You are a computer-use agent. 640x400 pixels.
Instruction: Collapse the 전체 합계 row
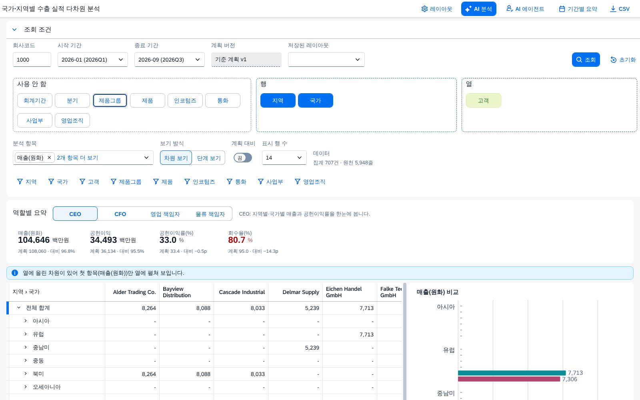point(18,308)
